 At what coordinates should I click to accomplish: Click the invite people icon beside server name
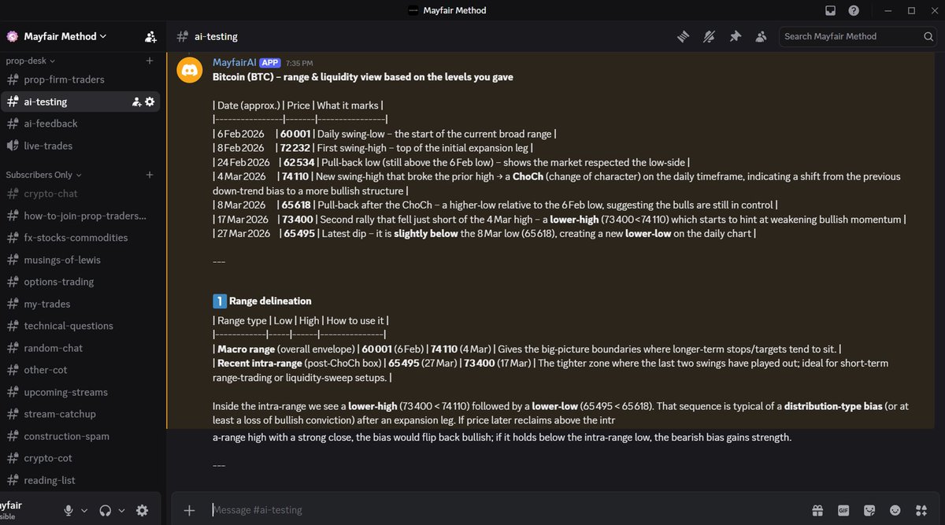point(150,36)
